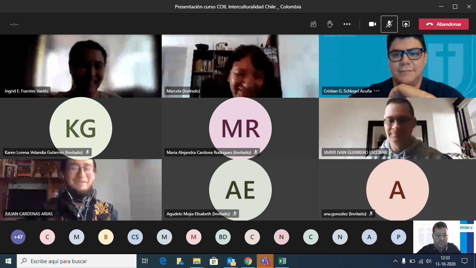Click the system volume icon in tray
Screen dimensions: 476x268
(429, 261)
